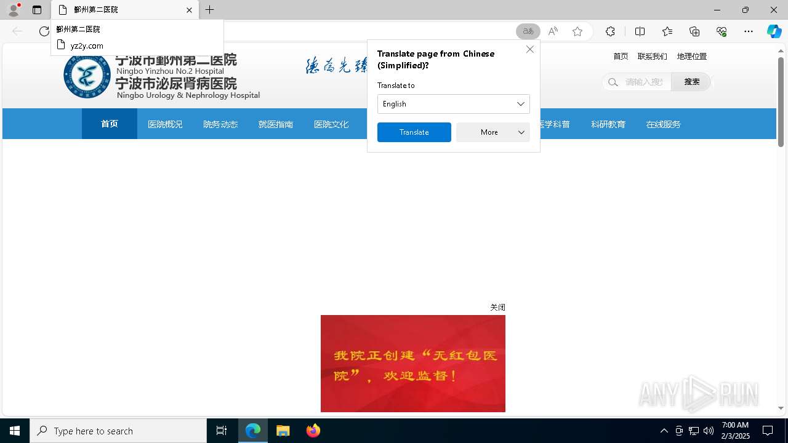The height and width of the screenshot is (443, 788).
Task: Click the magnifier icon in site search
Action: click(x=613, y=82)
